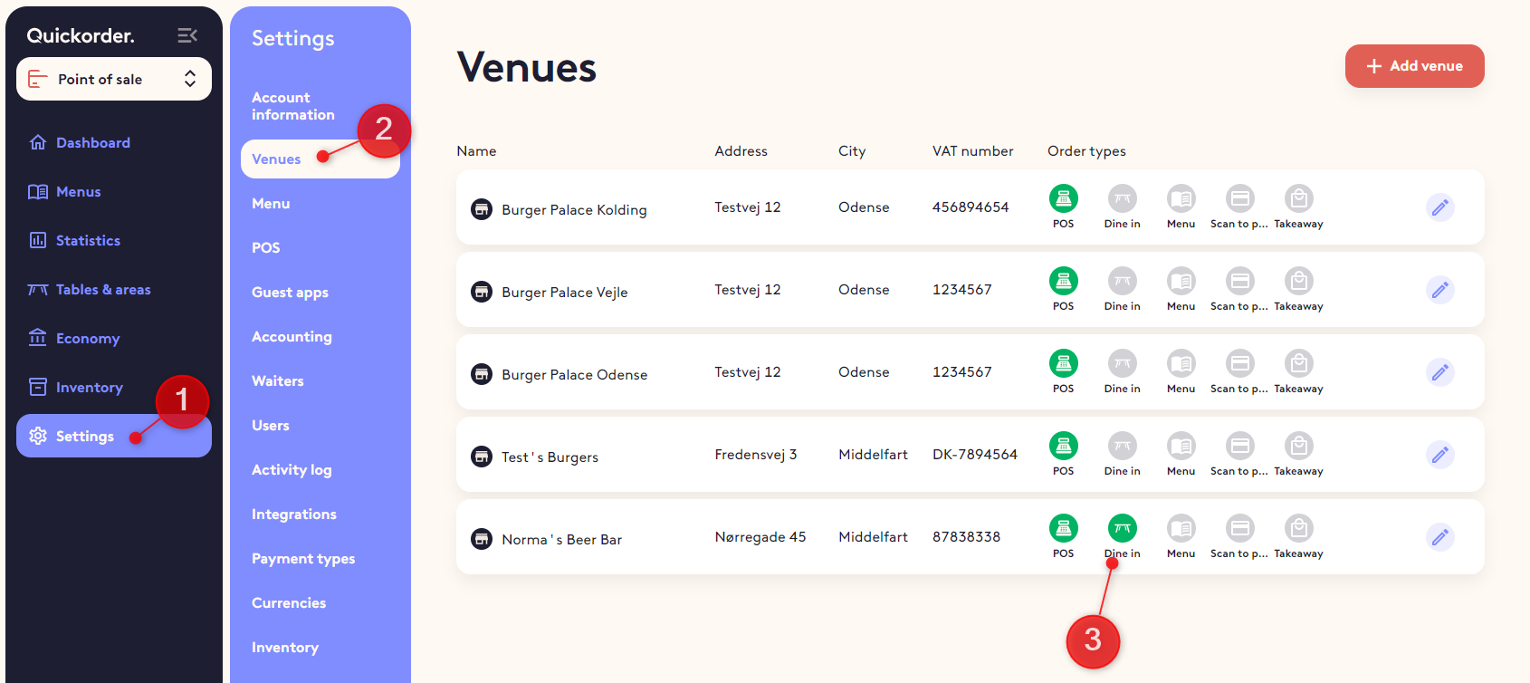The height and width of the screenshot is (683, 1530).
Task: Click the Tables & areas icon
Action: [x=38, y=290]
